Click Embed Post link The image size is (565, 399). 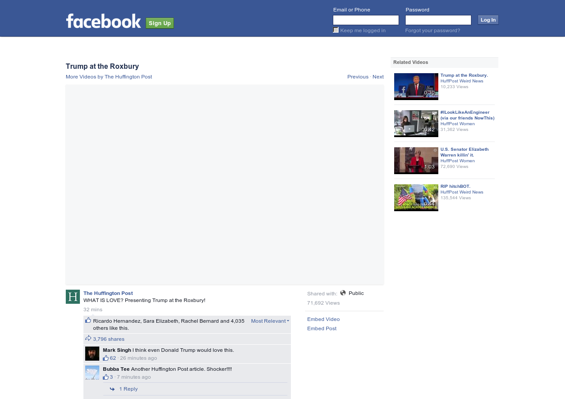[x=322, y=328]
